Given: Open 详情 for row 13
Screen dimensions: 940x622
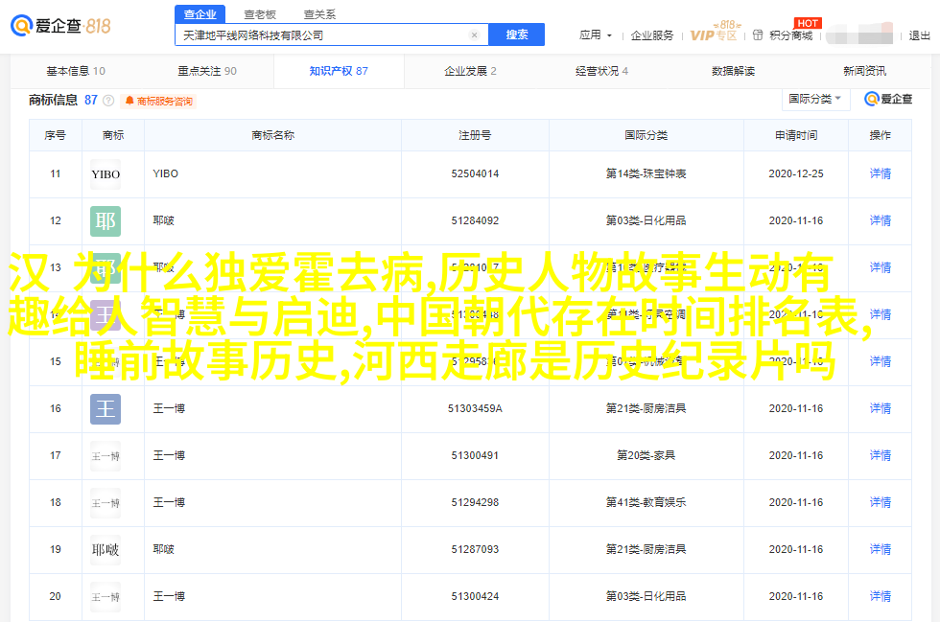Looking at the screenshot, I should (881, 267).
